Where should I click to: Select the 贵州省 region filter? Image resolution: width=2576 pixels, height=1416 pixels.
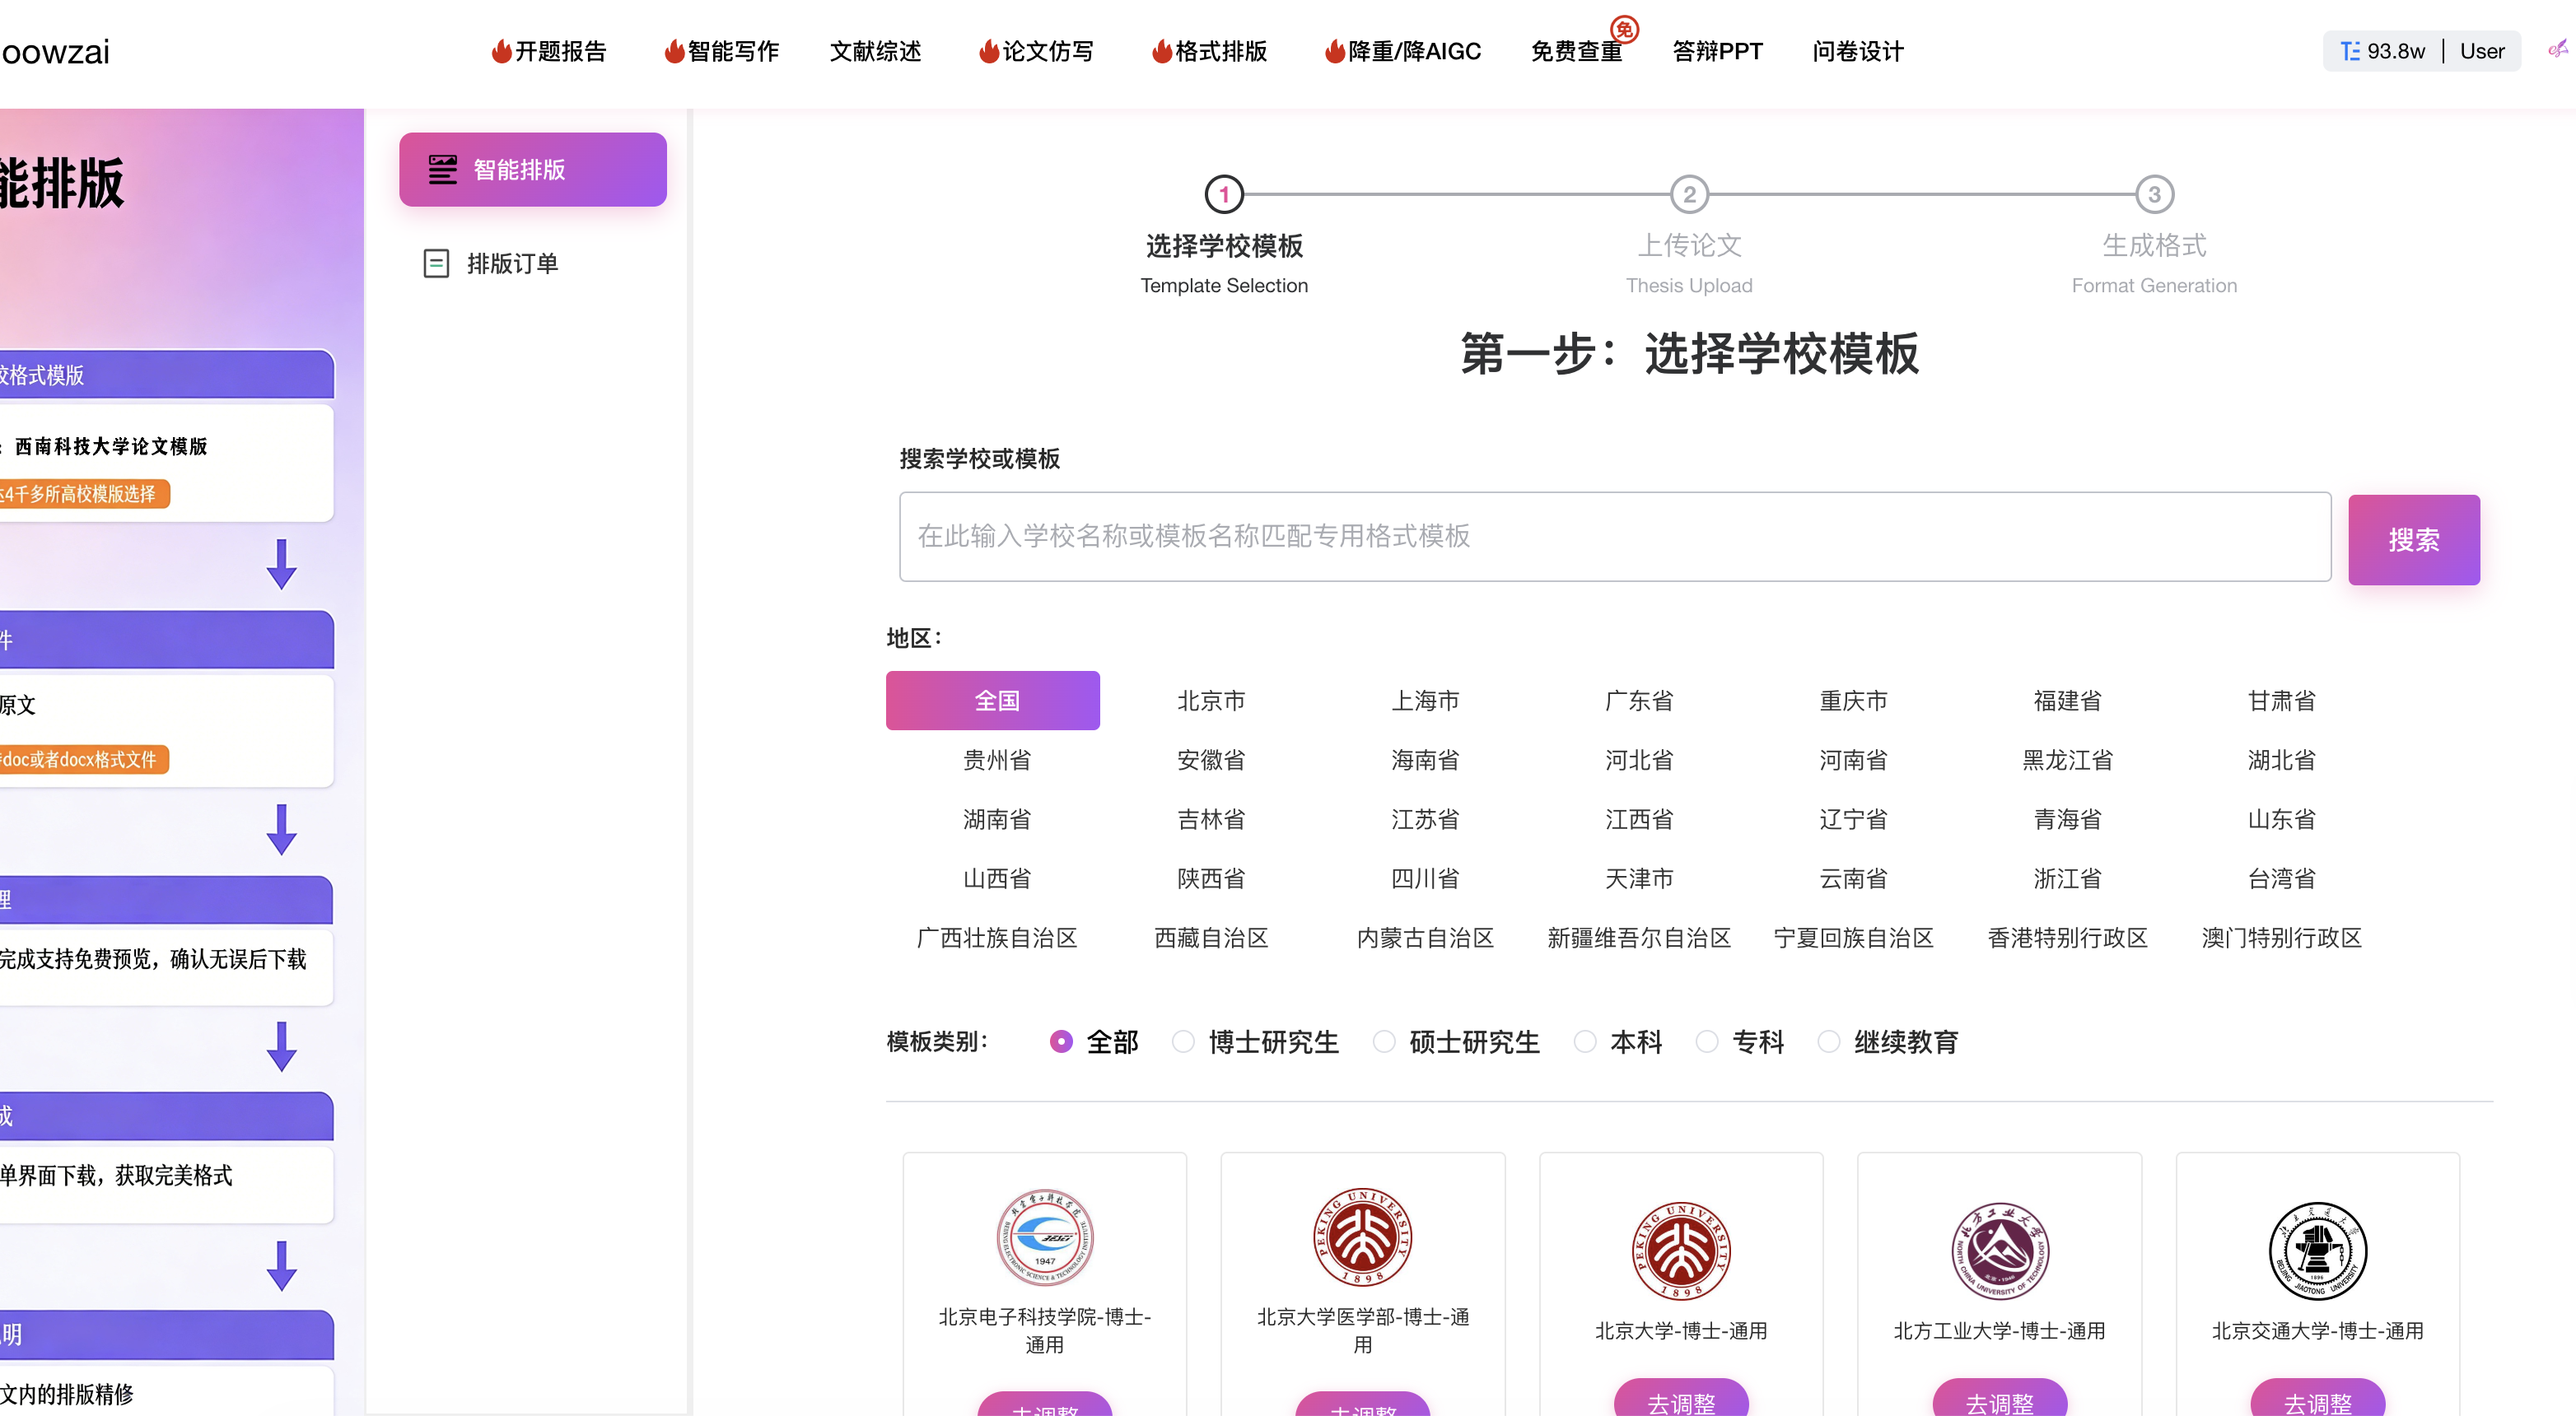997,760
